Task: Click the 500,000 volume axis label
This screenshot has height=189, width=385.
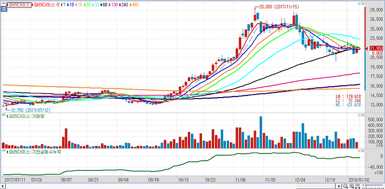Action: pyautogui.click(x=375, y=120)
